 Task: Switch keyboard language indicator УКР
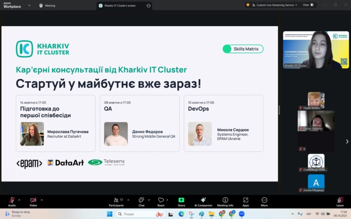(x=308, y=214)
